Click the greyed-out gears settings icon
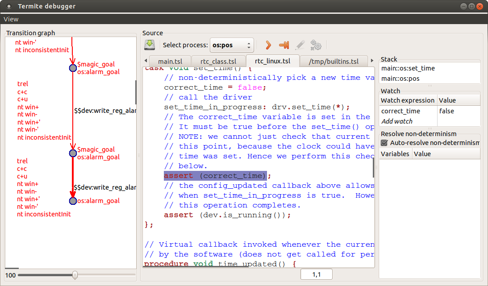The height and width of the screenshot is (286, 488). click(316, 45)
